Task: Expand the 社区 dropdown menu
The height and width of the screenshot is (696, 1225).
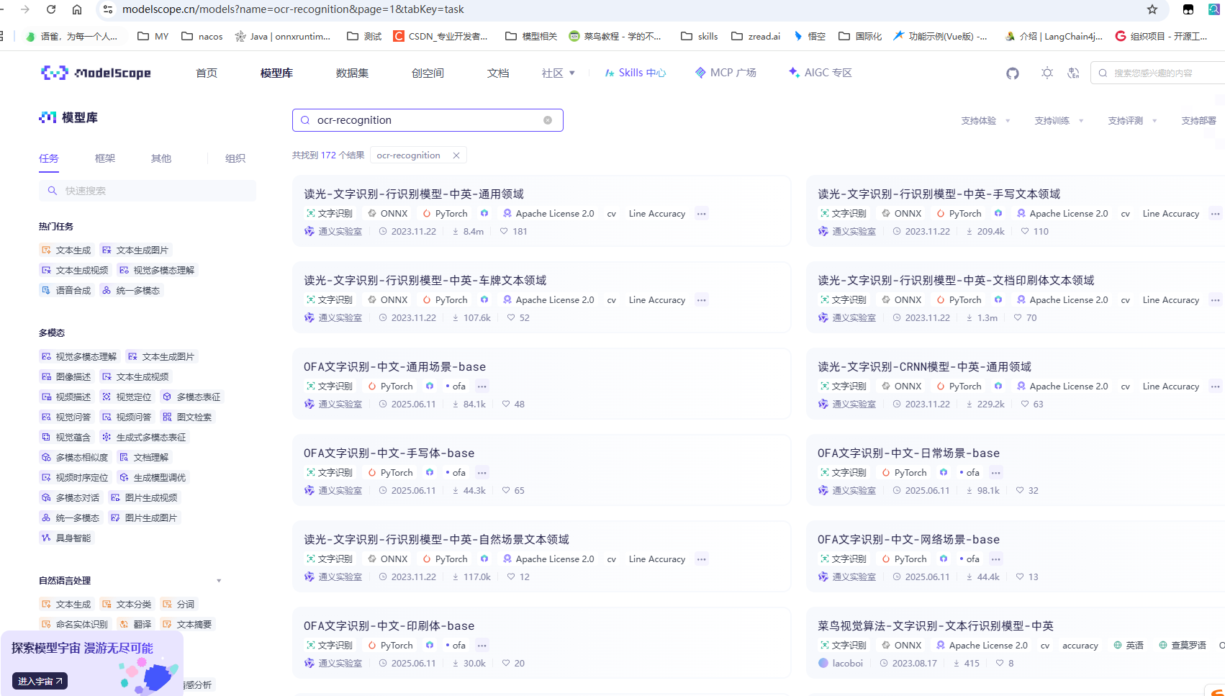Action: coord(559,73)
